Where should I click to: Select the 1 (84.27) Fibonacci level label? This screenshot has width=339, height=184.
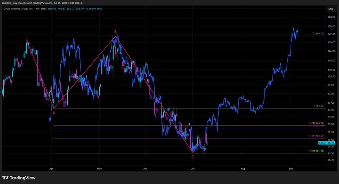319,106
